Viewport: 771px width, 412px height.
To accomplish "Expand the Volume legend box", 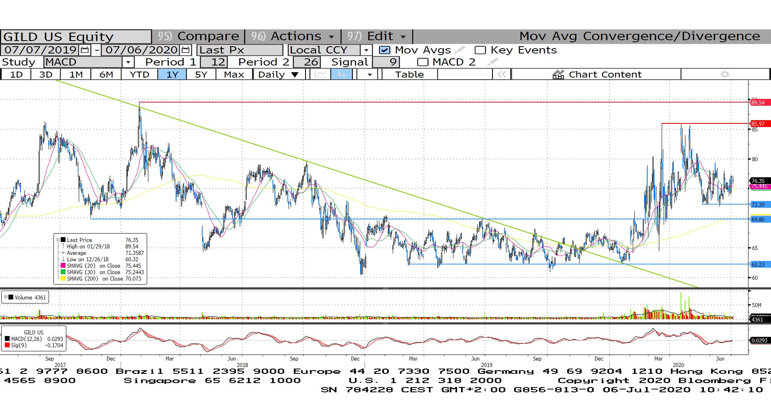I will coord(6,297).
